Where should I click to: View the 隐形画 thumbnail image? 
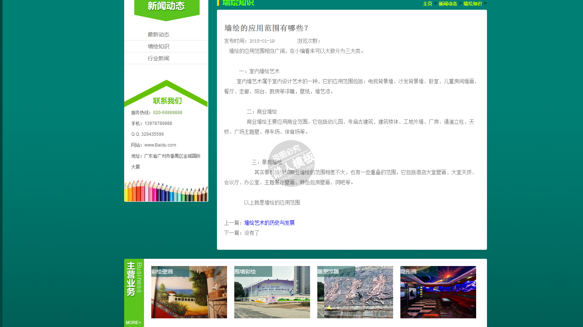tap(438, 292)
